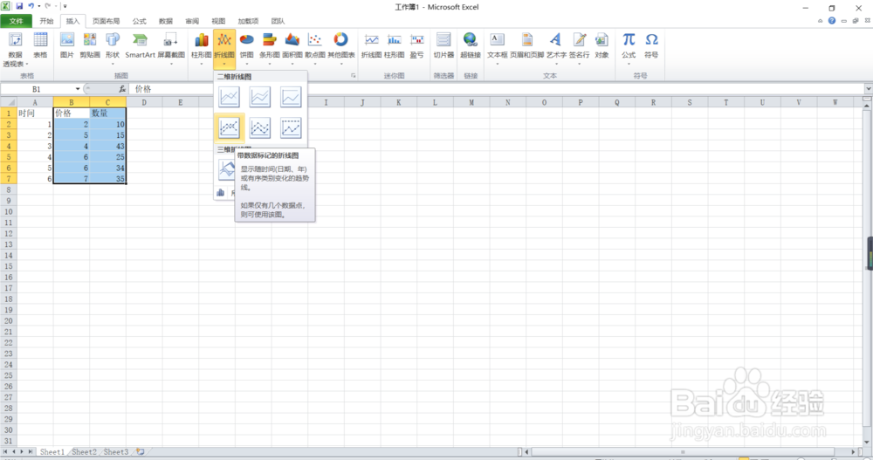Insert a picture with 图片 icon

67,40
